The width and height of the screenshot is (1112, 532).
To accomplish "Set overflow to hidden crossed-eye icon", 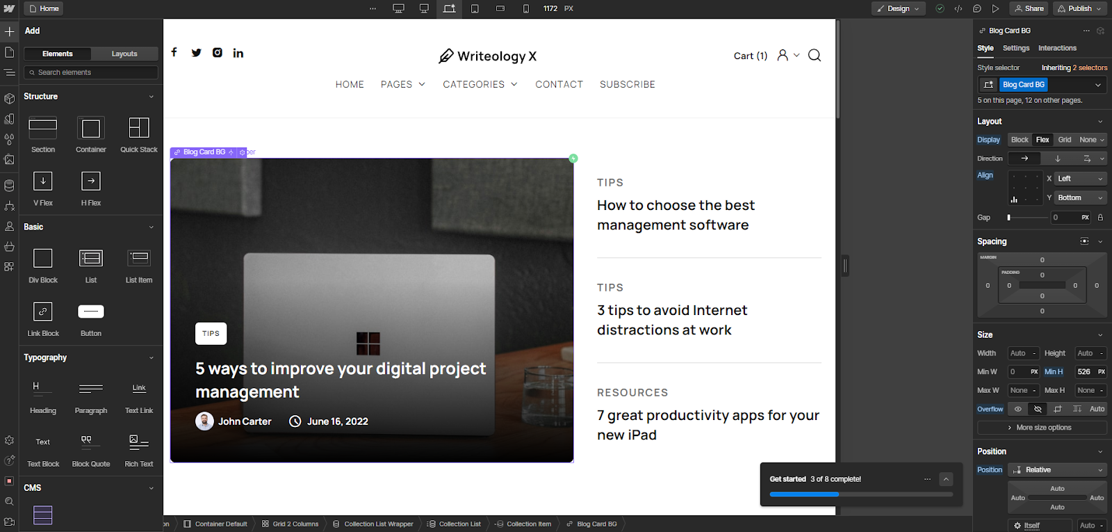I will point(1038,409).
